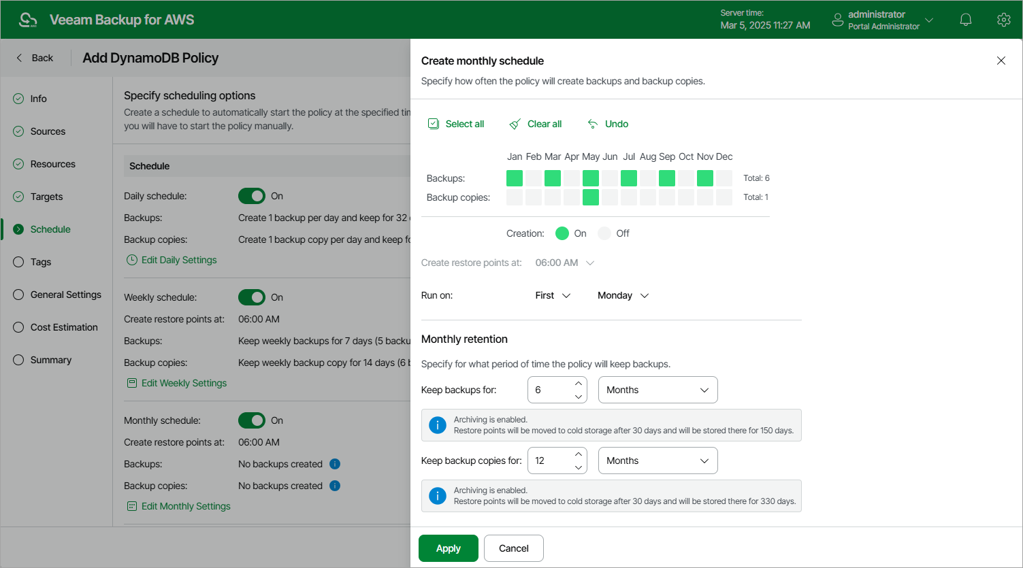Click the Clear all broom icon
The height and width of the screenshot is (568, 1023).
pyautogui.click(x=515, y=124)
